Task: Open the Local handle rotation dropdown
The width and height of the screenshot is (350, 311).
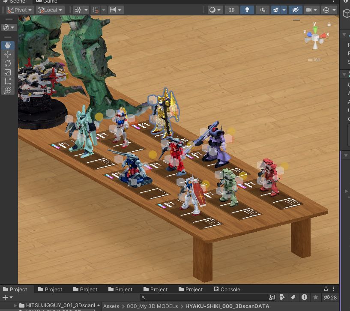Action: pyautogui.click(x=50, y=10)
